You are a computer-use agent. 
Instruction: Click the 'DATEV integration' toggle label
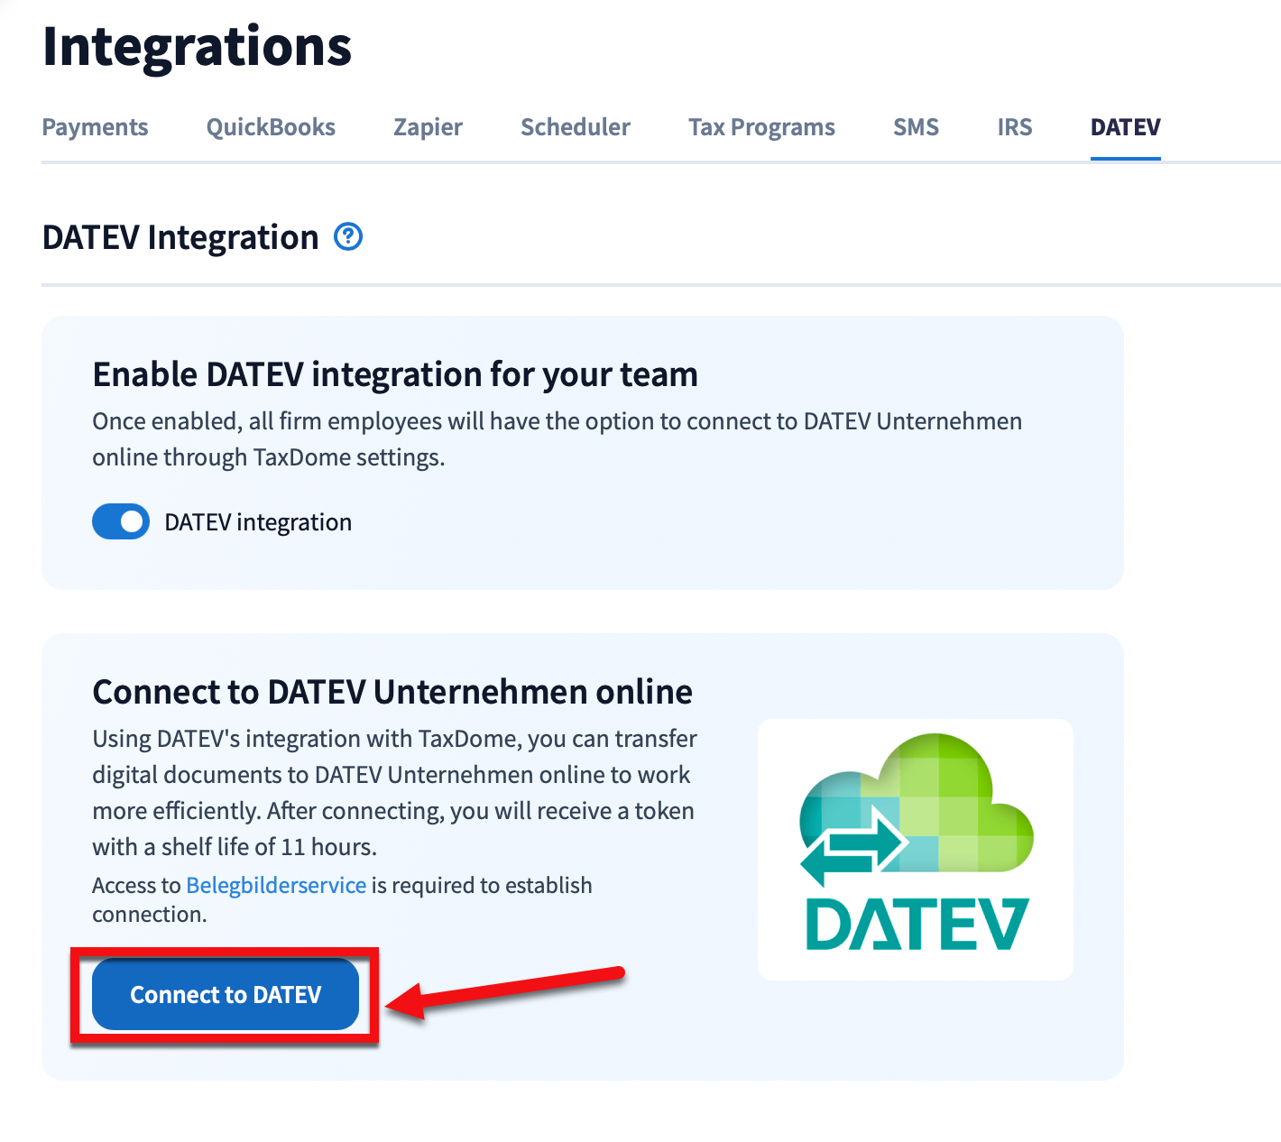(258, 522)
